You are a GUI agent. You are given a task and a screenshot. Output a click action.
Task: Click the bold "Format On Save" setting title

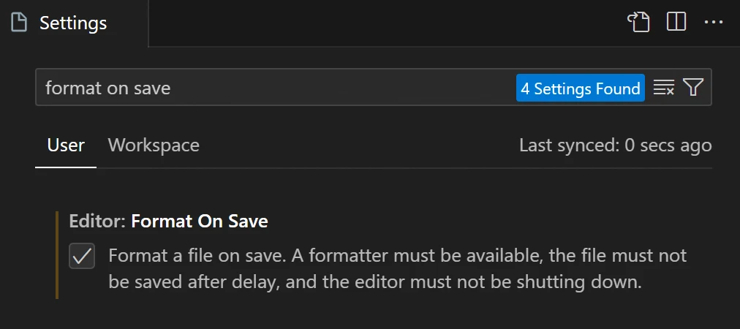click(200, 221)
